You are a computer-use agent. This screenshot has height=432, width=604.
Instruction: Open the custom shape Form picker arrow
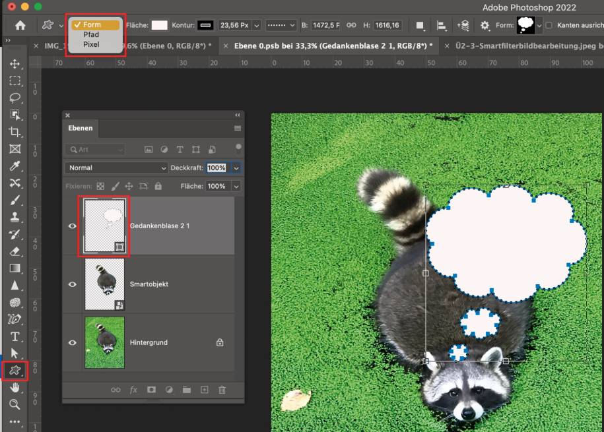point(539,26)
